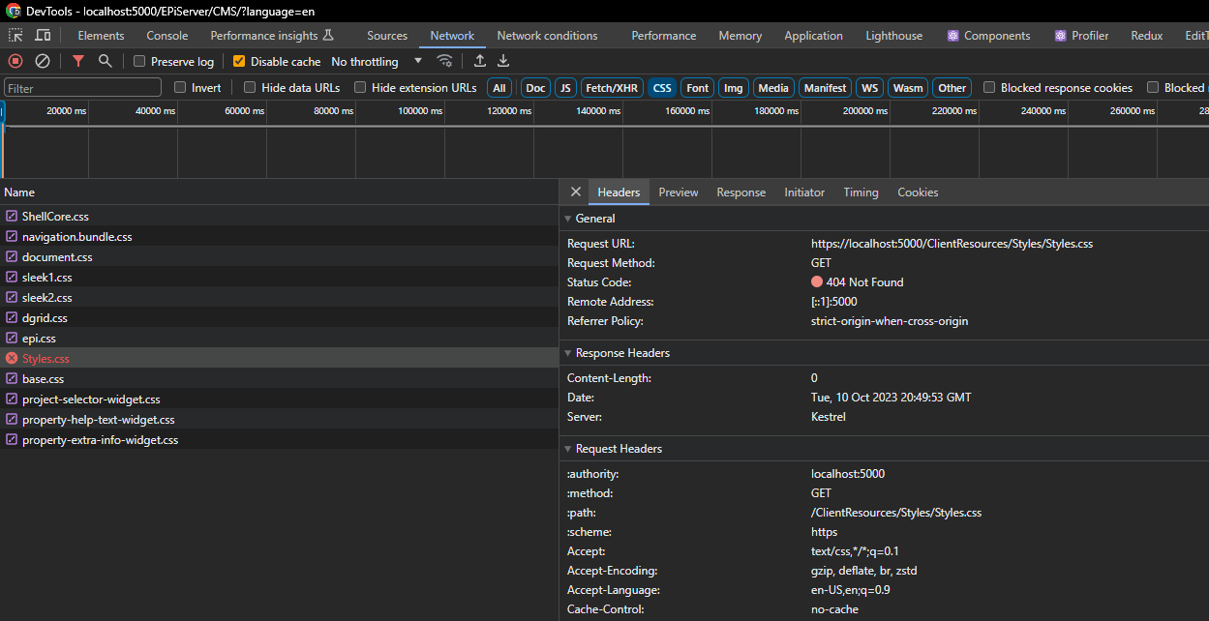This screenshot has height=621, width=1209.
Task: Open the No throttling dropdown
Action: tap(377, 62)
